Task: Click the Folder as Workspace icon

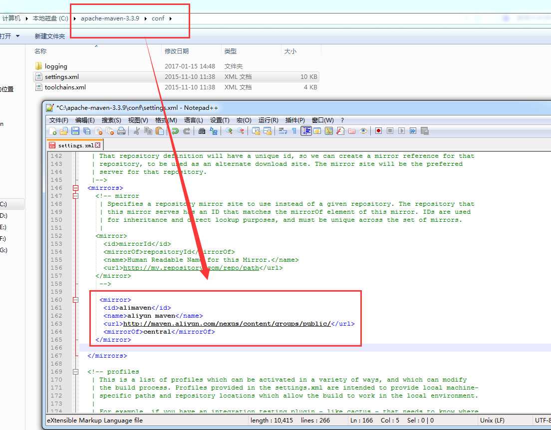Action: (352, 131)
